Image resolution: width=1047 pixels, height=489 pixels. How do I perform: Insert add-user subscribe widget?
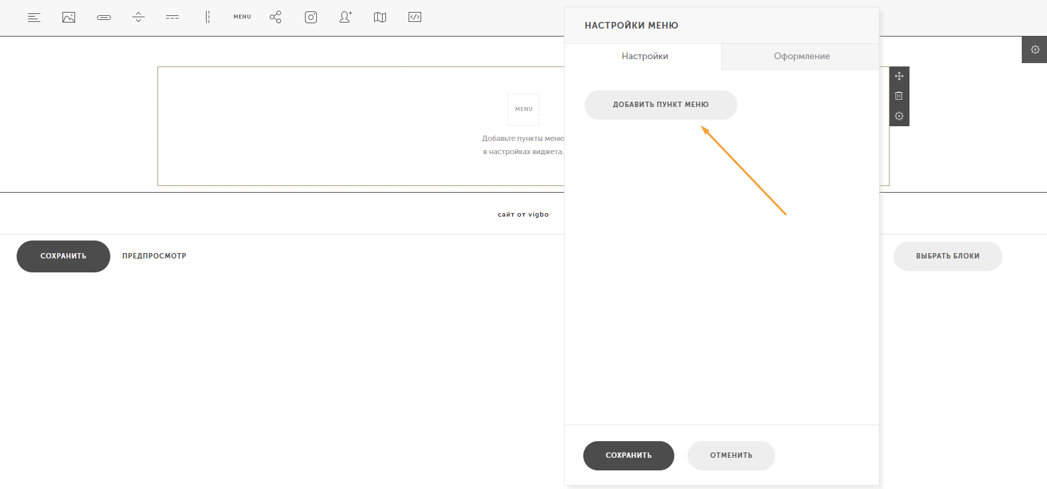(x=345, y=17)
